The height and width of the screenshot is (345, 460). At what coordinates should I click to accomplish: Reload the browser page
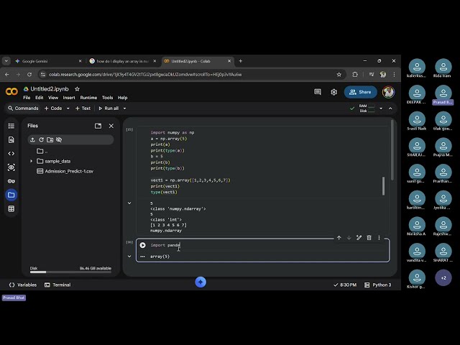click(x=29, y=75)
